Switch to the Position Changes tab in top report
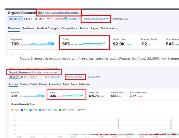The image size is (179, 138). pyautogui.click(x=48, y=28)
